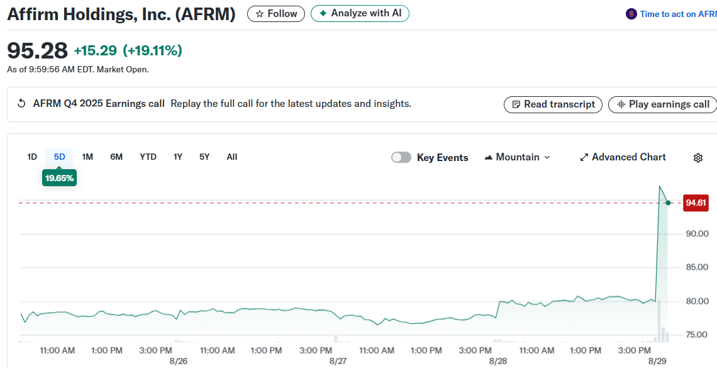Open the Mountain chart type dropdown
The width and height of the screenshot is (717, 368).
[517, 157]
